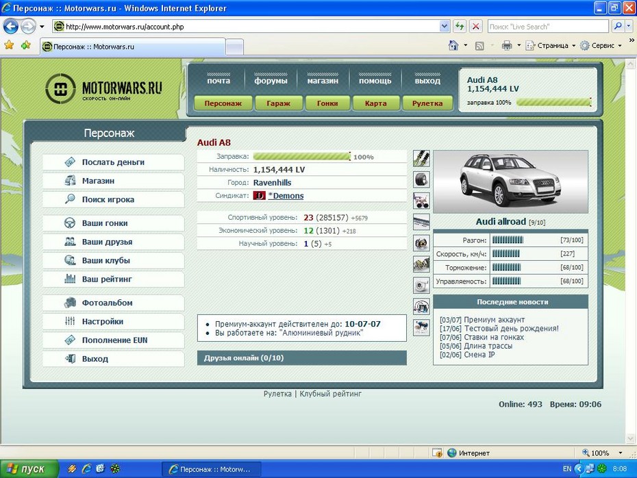This screenshot has height=478, width=637.
Task: Select the Персонаж green tab
Action: pos(223,103)
